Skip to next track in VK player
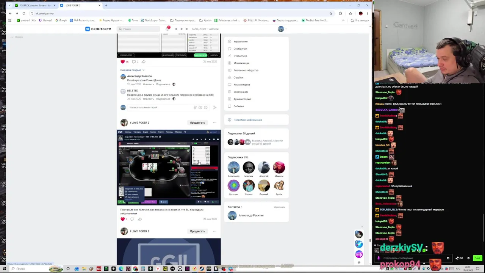Viewport: 485px width, 273px height. [186, 29]
